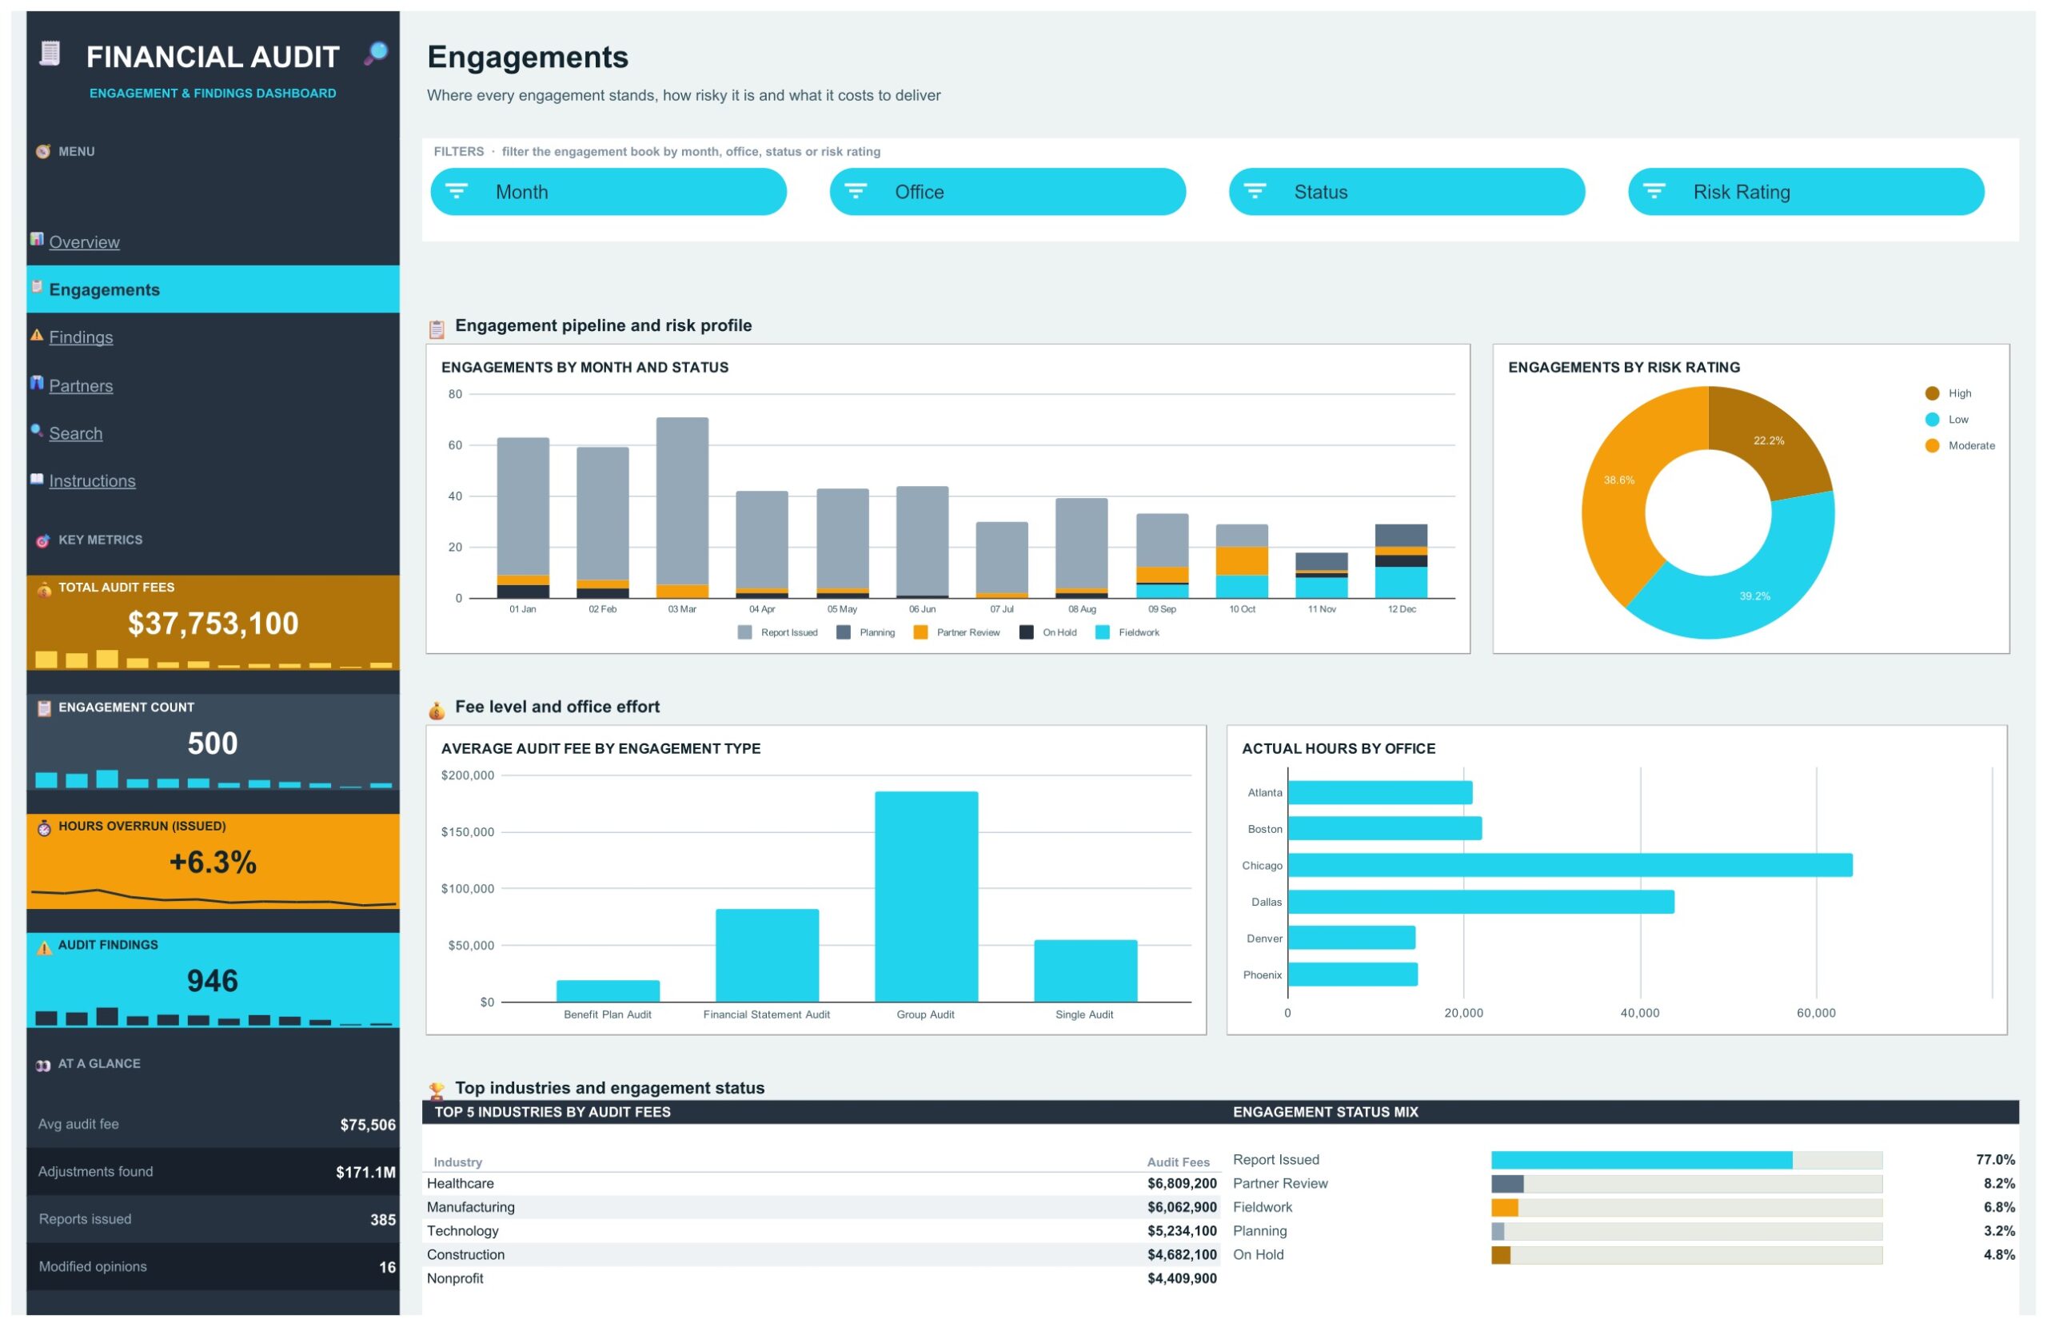Image resolution: width=2047 pixels, height=1327 pixels.
Task: Open the Findings page link
Action: pyautogui.click(x=81, y=337)
